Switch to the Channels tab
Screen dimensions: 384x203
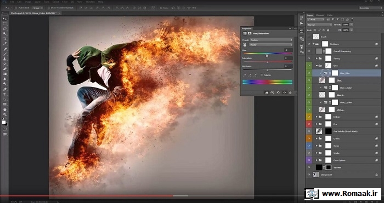[320, 15]
